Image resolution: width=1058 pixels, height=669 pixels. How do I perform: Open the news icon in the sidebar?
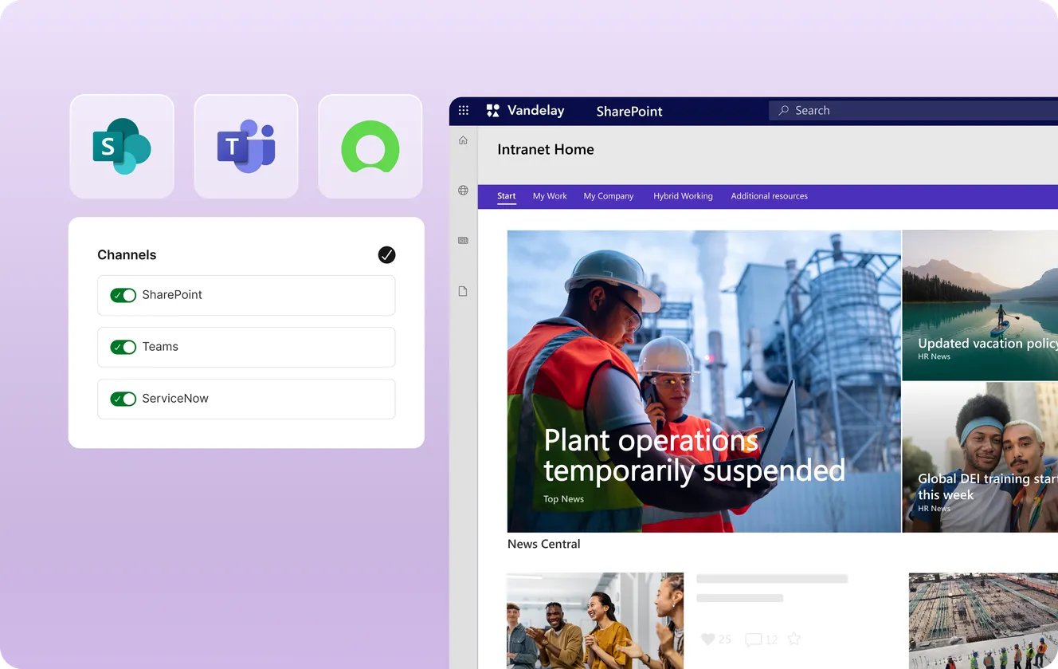click(463, 240)
